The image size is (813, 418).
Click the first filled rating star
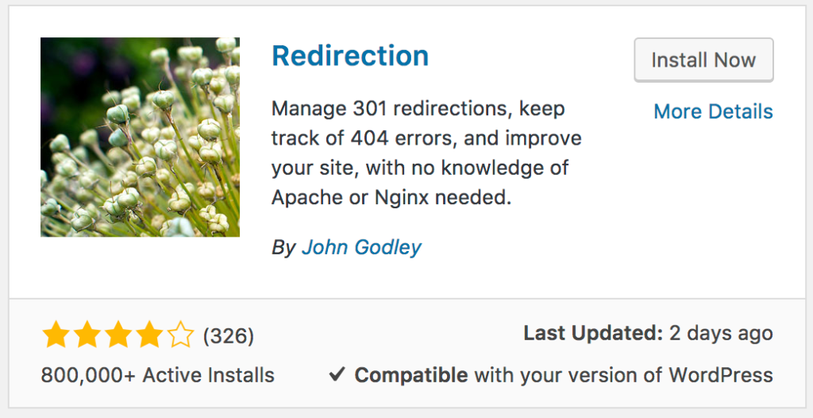click(x=56, y=335)
